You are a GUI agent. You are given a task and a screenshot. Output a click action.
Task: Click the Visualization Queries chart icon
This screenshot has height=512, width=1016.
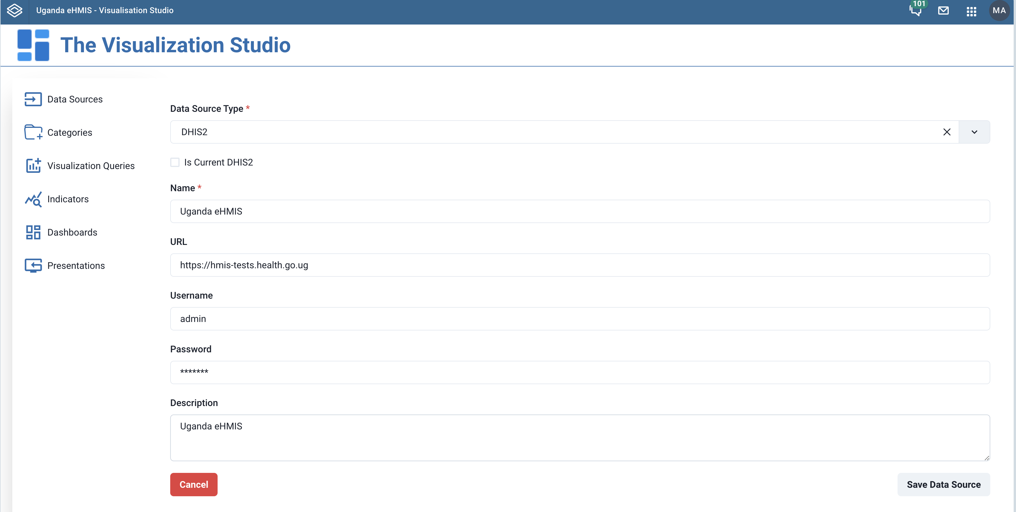point(33,166)
